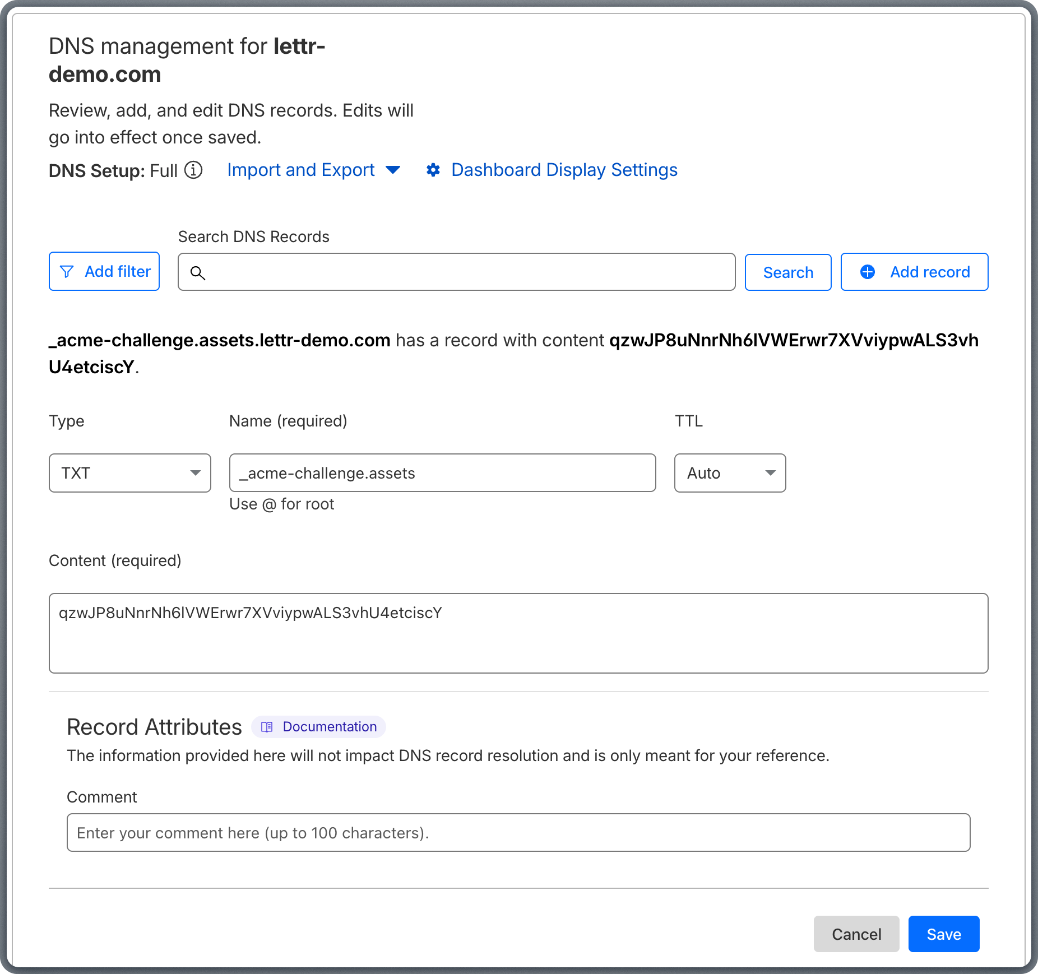Screen dimensions: 1038x974
Task: Click the plus icon on Add record
Action: click(868, 272)
